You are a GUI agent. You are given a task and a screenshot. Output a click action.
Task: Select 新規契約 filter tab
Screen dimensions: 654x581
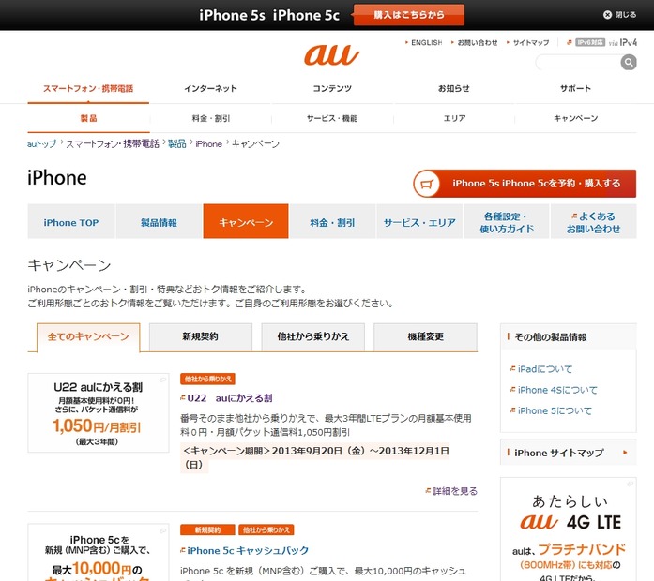tap(200, 336)
